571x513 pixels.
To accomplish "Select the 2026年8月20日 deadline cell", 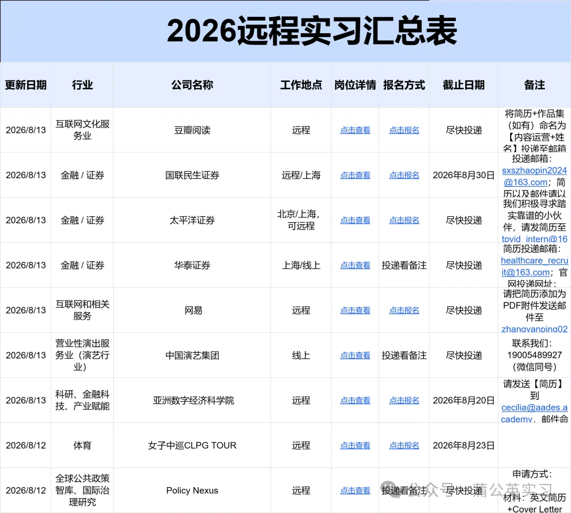I will click(x=464, y=400).
